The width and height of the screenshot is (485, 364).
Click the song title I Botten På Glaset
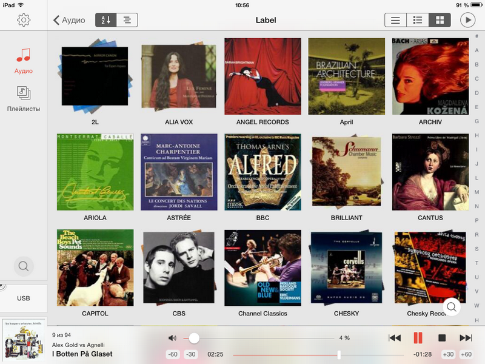[82, 354]
